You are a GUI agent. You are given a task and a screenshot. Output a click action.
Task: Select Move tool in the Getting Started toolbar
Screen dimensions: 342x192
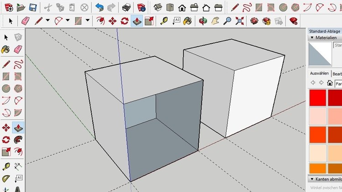pos(113,21)
